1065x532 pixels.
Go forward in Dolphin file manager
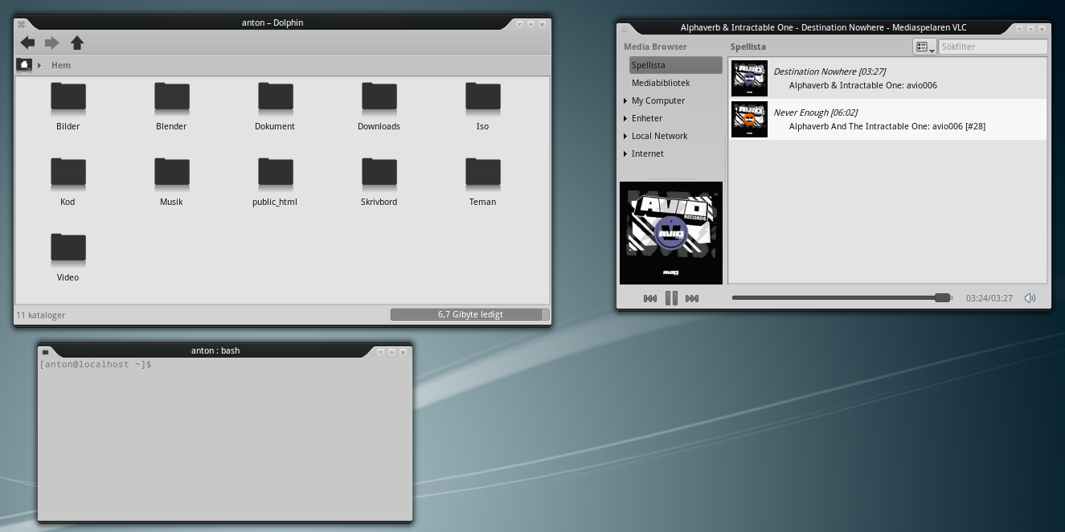[52, 43]
